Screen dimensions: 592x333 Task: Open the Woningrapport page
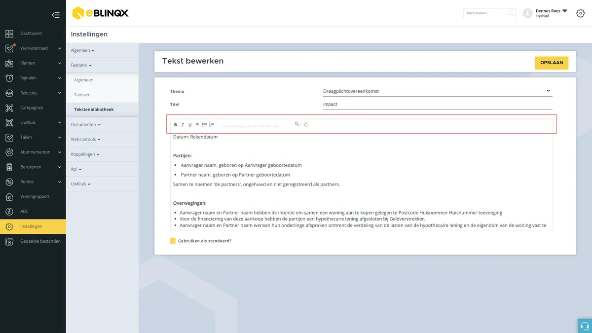[33, 196]
